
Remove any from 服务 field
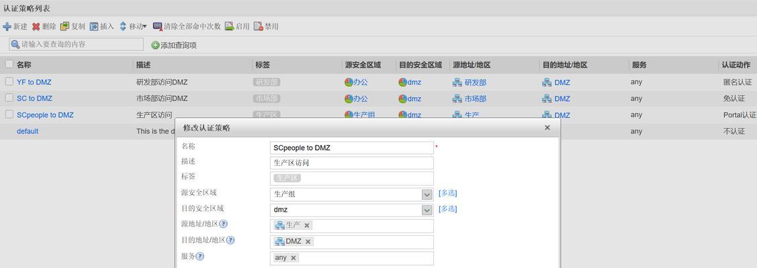[x=293, y=258]
